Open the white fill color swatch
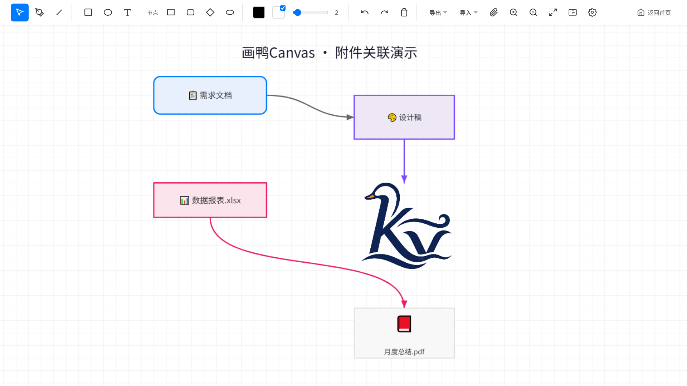687x386 pixels. coord(278,13)
